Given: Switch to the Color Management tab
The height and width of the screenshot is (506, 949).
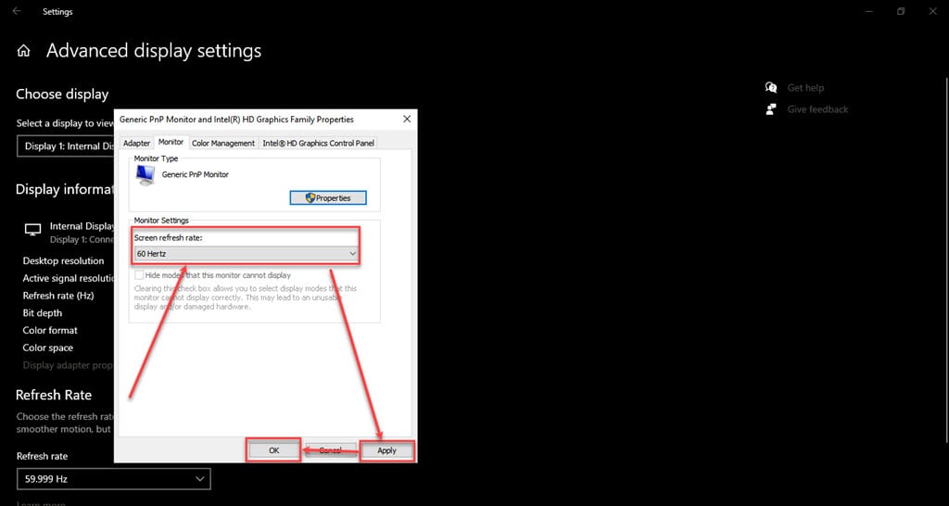Looking at the screenshot, I should [222, 143].
